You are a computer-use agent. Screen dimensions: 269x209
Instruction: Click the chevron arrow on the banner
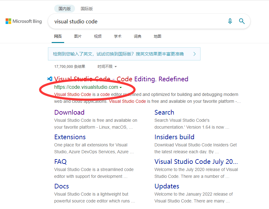pos(195,54)
